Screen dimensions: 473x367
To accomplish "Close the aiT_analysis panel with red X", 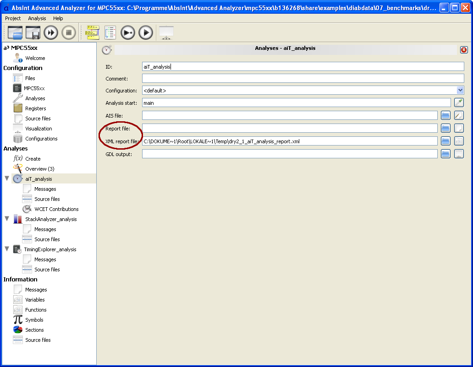I will (x=464, y=50).
